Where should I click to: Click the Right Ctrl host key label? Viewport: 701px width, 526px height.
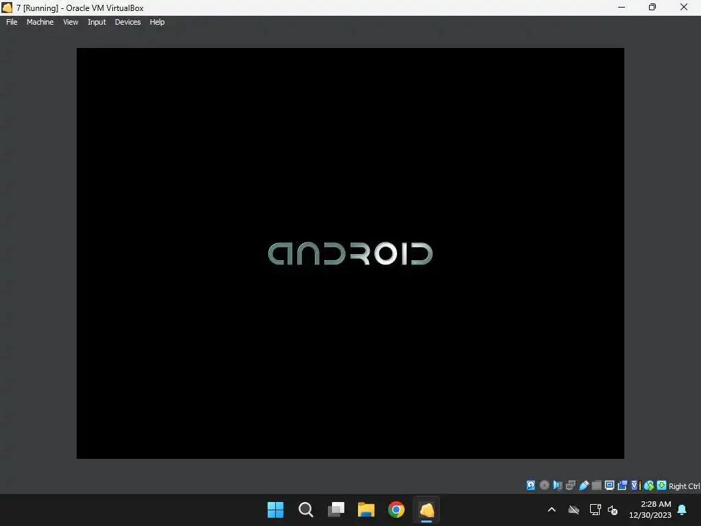point(684,486)
